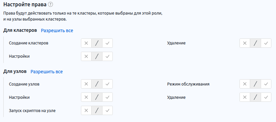The width and height of the screenshot is (276, 122).
Task: Click Разрешить все link for nodes
Action: tap(47, 72)
